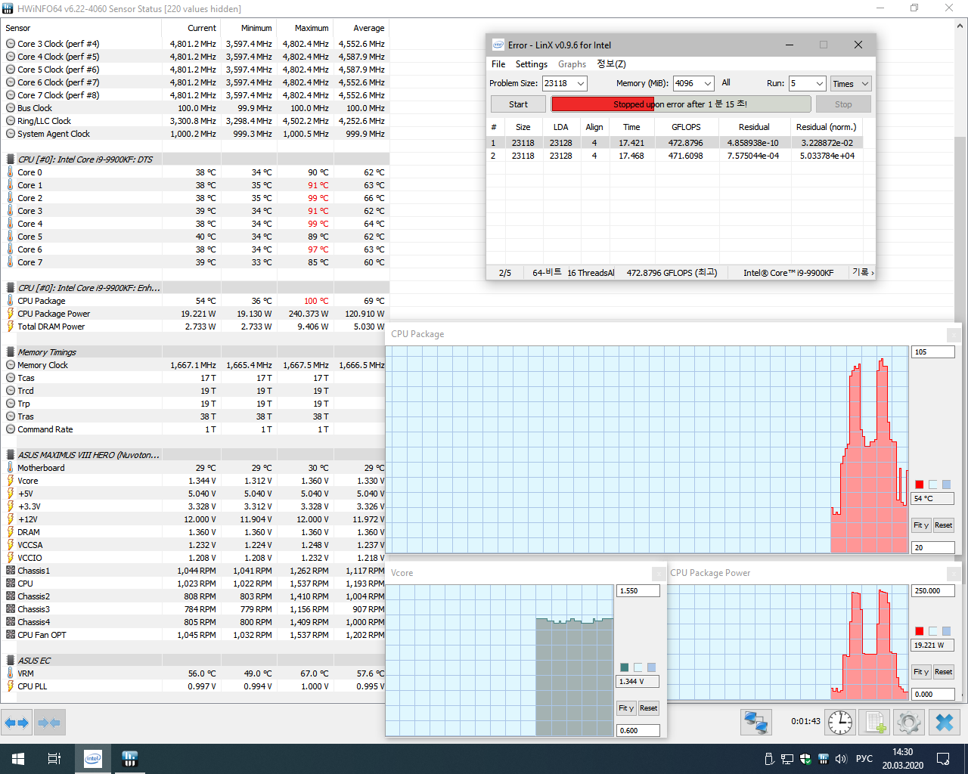Close the CPU Package graph panel
This screenshot has height=774, width=968.
pyautogui.click(x=954, y=334)
